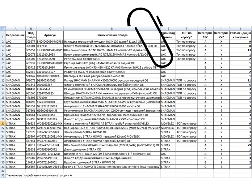Select article cell WG9731680031-MX
This screenshot has width=252, height=178.
[50, 137]
